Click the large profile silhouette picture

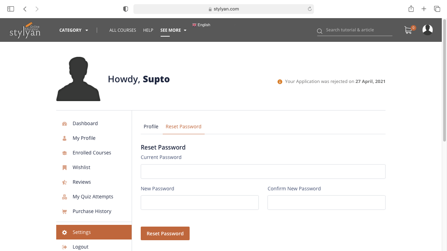pyautogui.click(x=78, y=79)
